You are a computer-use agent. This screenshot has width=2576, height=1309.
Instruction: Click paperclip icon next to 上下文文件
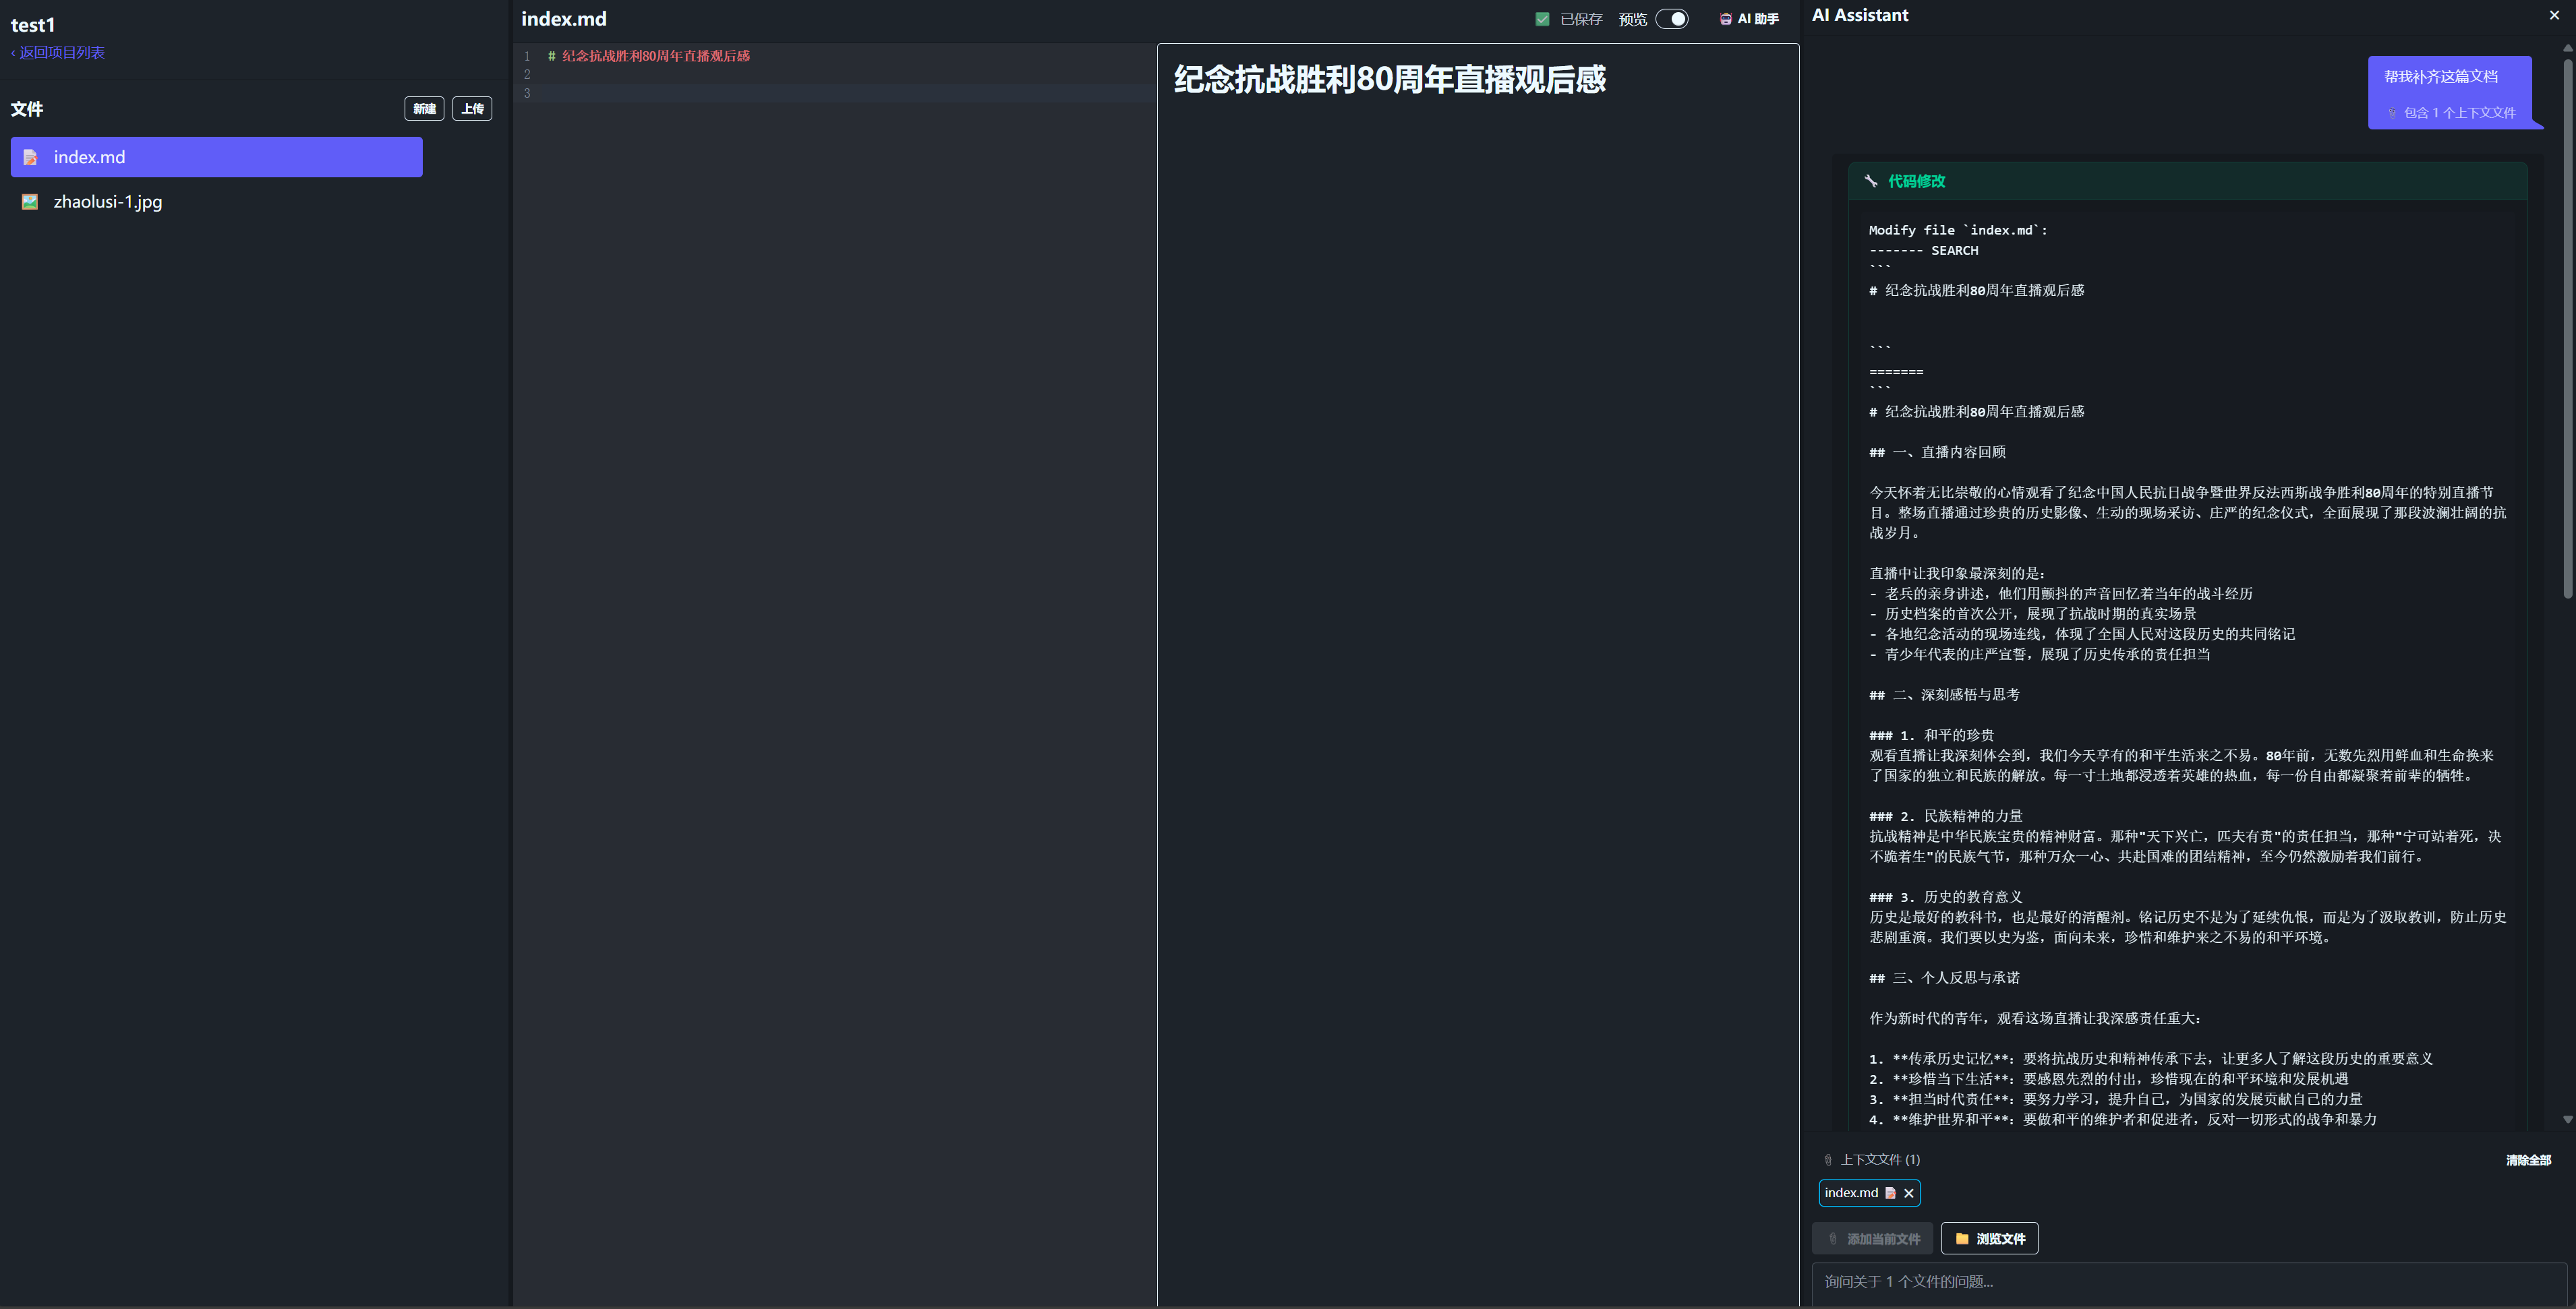[x=1828, y=1160]
